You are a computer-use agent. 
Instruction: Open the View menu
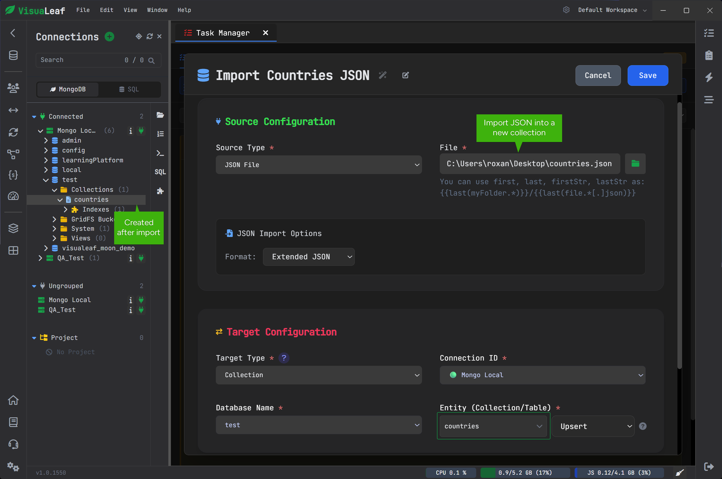[130, 10]
